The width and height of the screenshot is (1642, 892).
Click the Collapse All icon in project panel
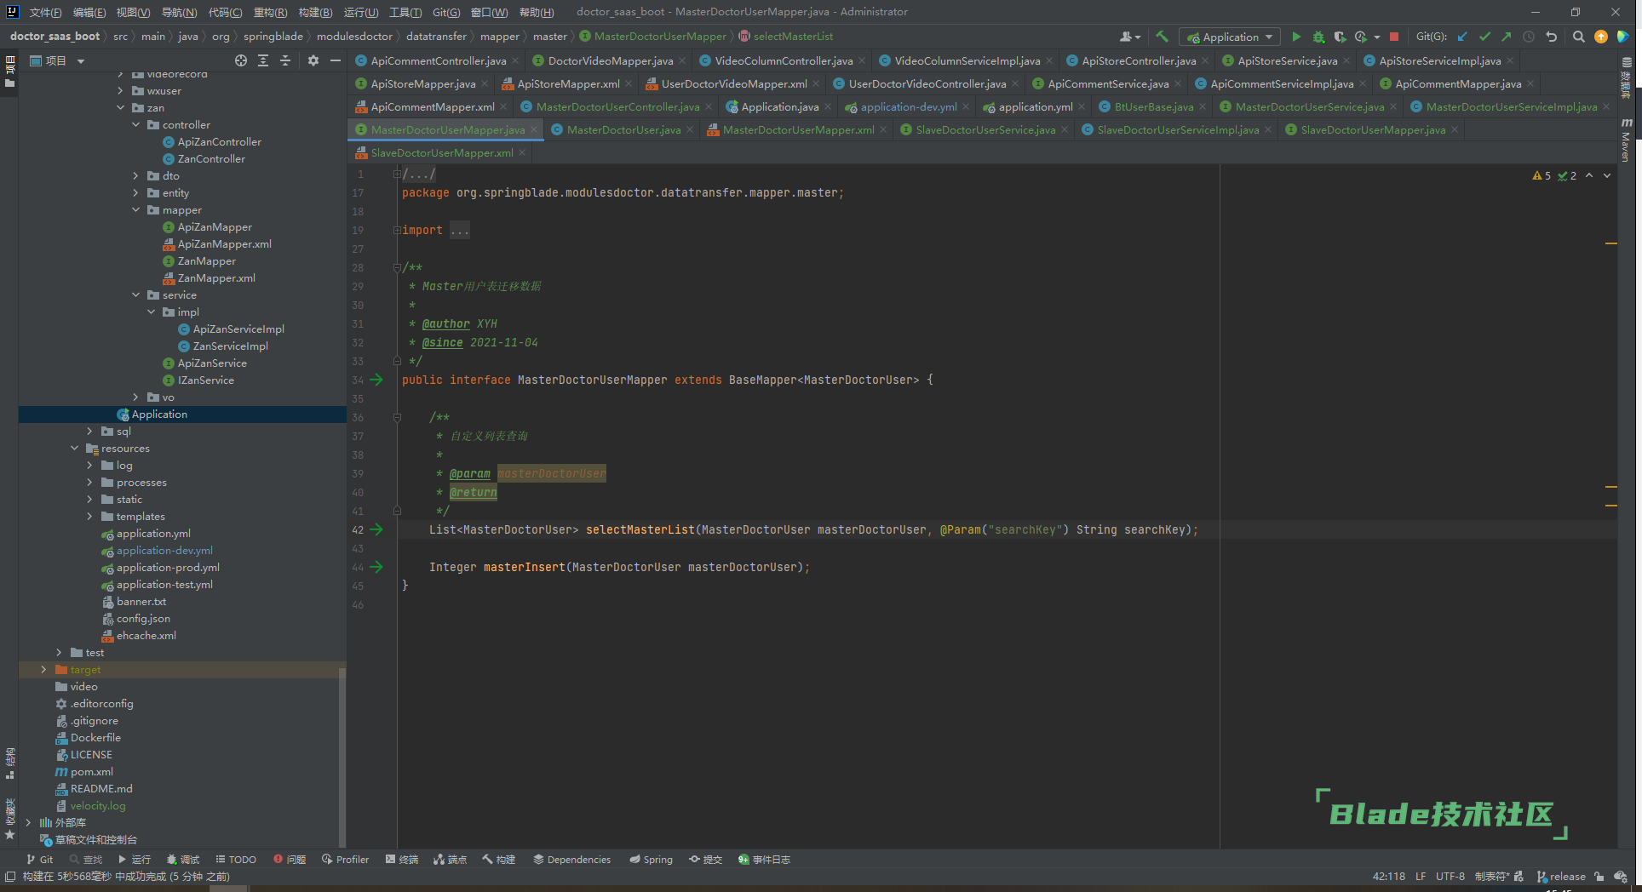[285, 60]
